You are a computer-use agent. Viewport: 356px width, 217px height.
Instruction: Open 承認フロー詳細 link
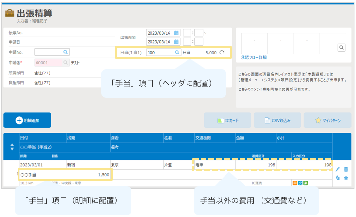coord(254,57)
